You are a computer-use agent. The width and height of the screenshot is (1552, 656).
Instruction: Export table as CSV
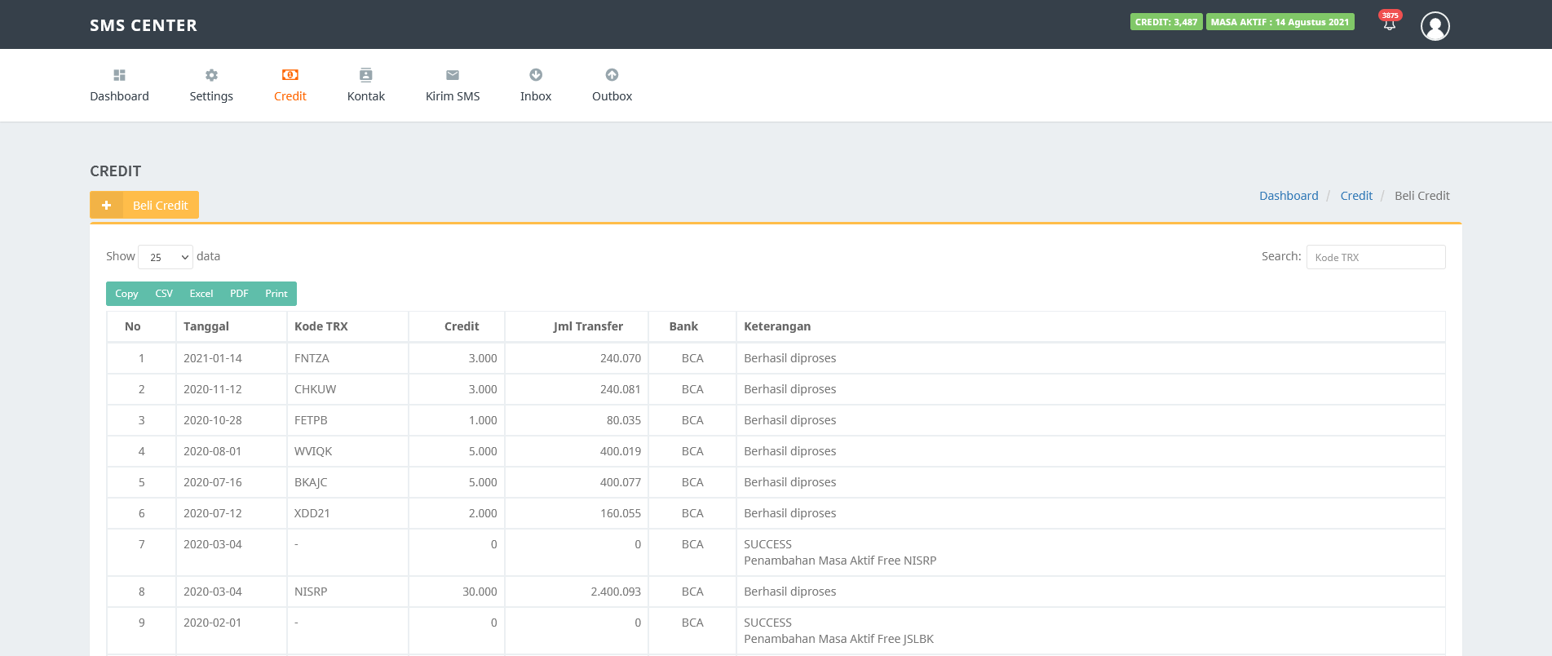[164, 294]
